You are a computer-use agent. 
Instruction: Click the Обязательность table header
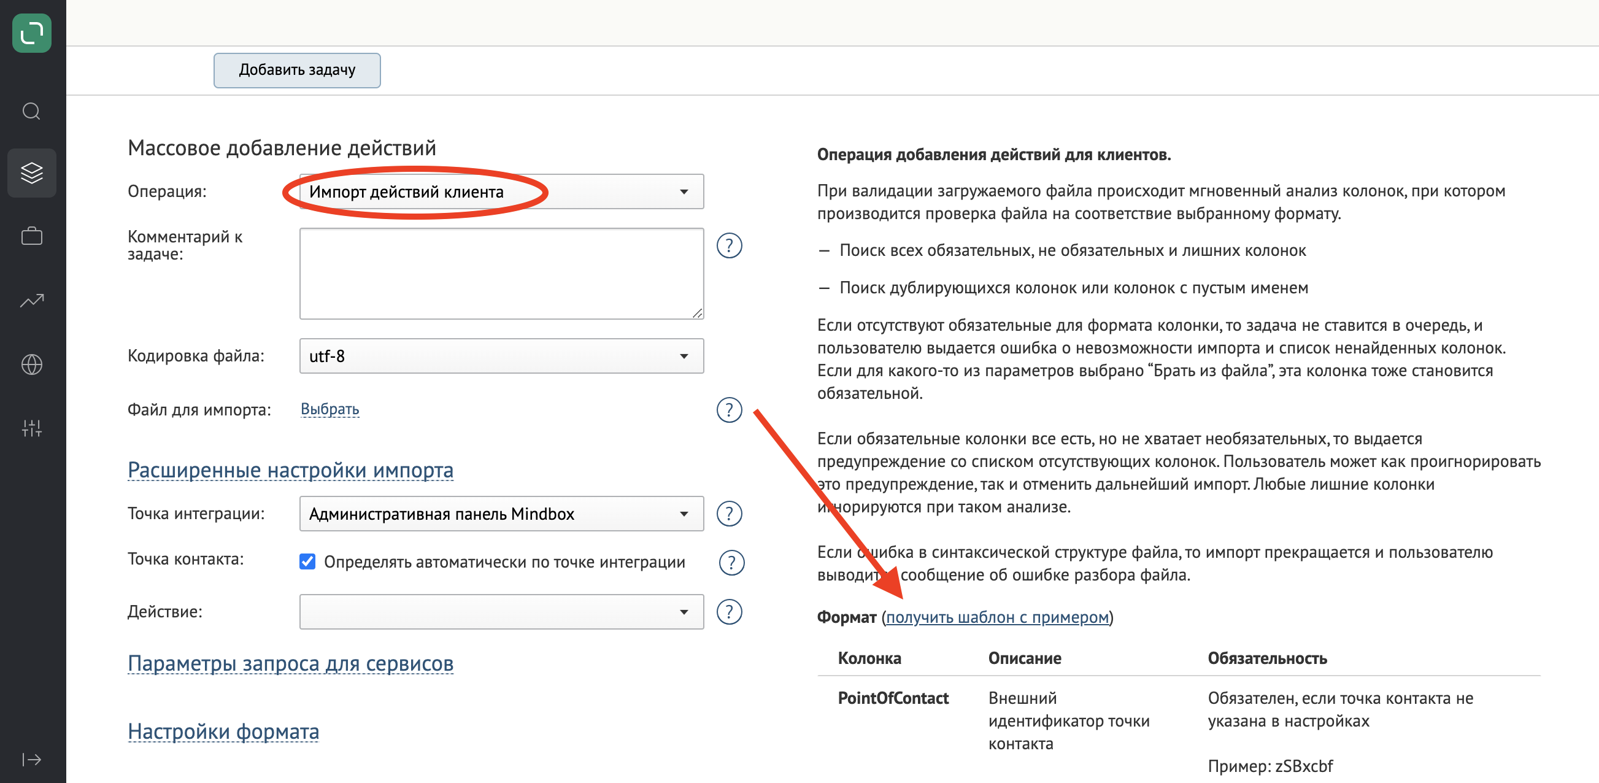(1267, 658)
